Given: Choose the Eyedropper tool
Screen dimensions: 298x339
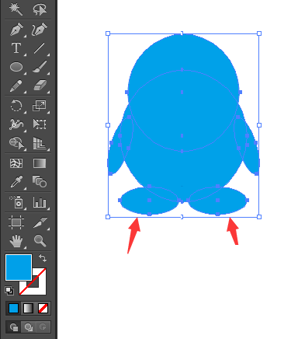Looking at the screenshot, I should (x=16, y=181).
